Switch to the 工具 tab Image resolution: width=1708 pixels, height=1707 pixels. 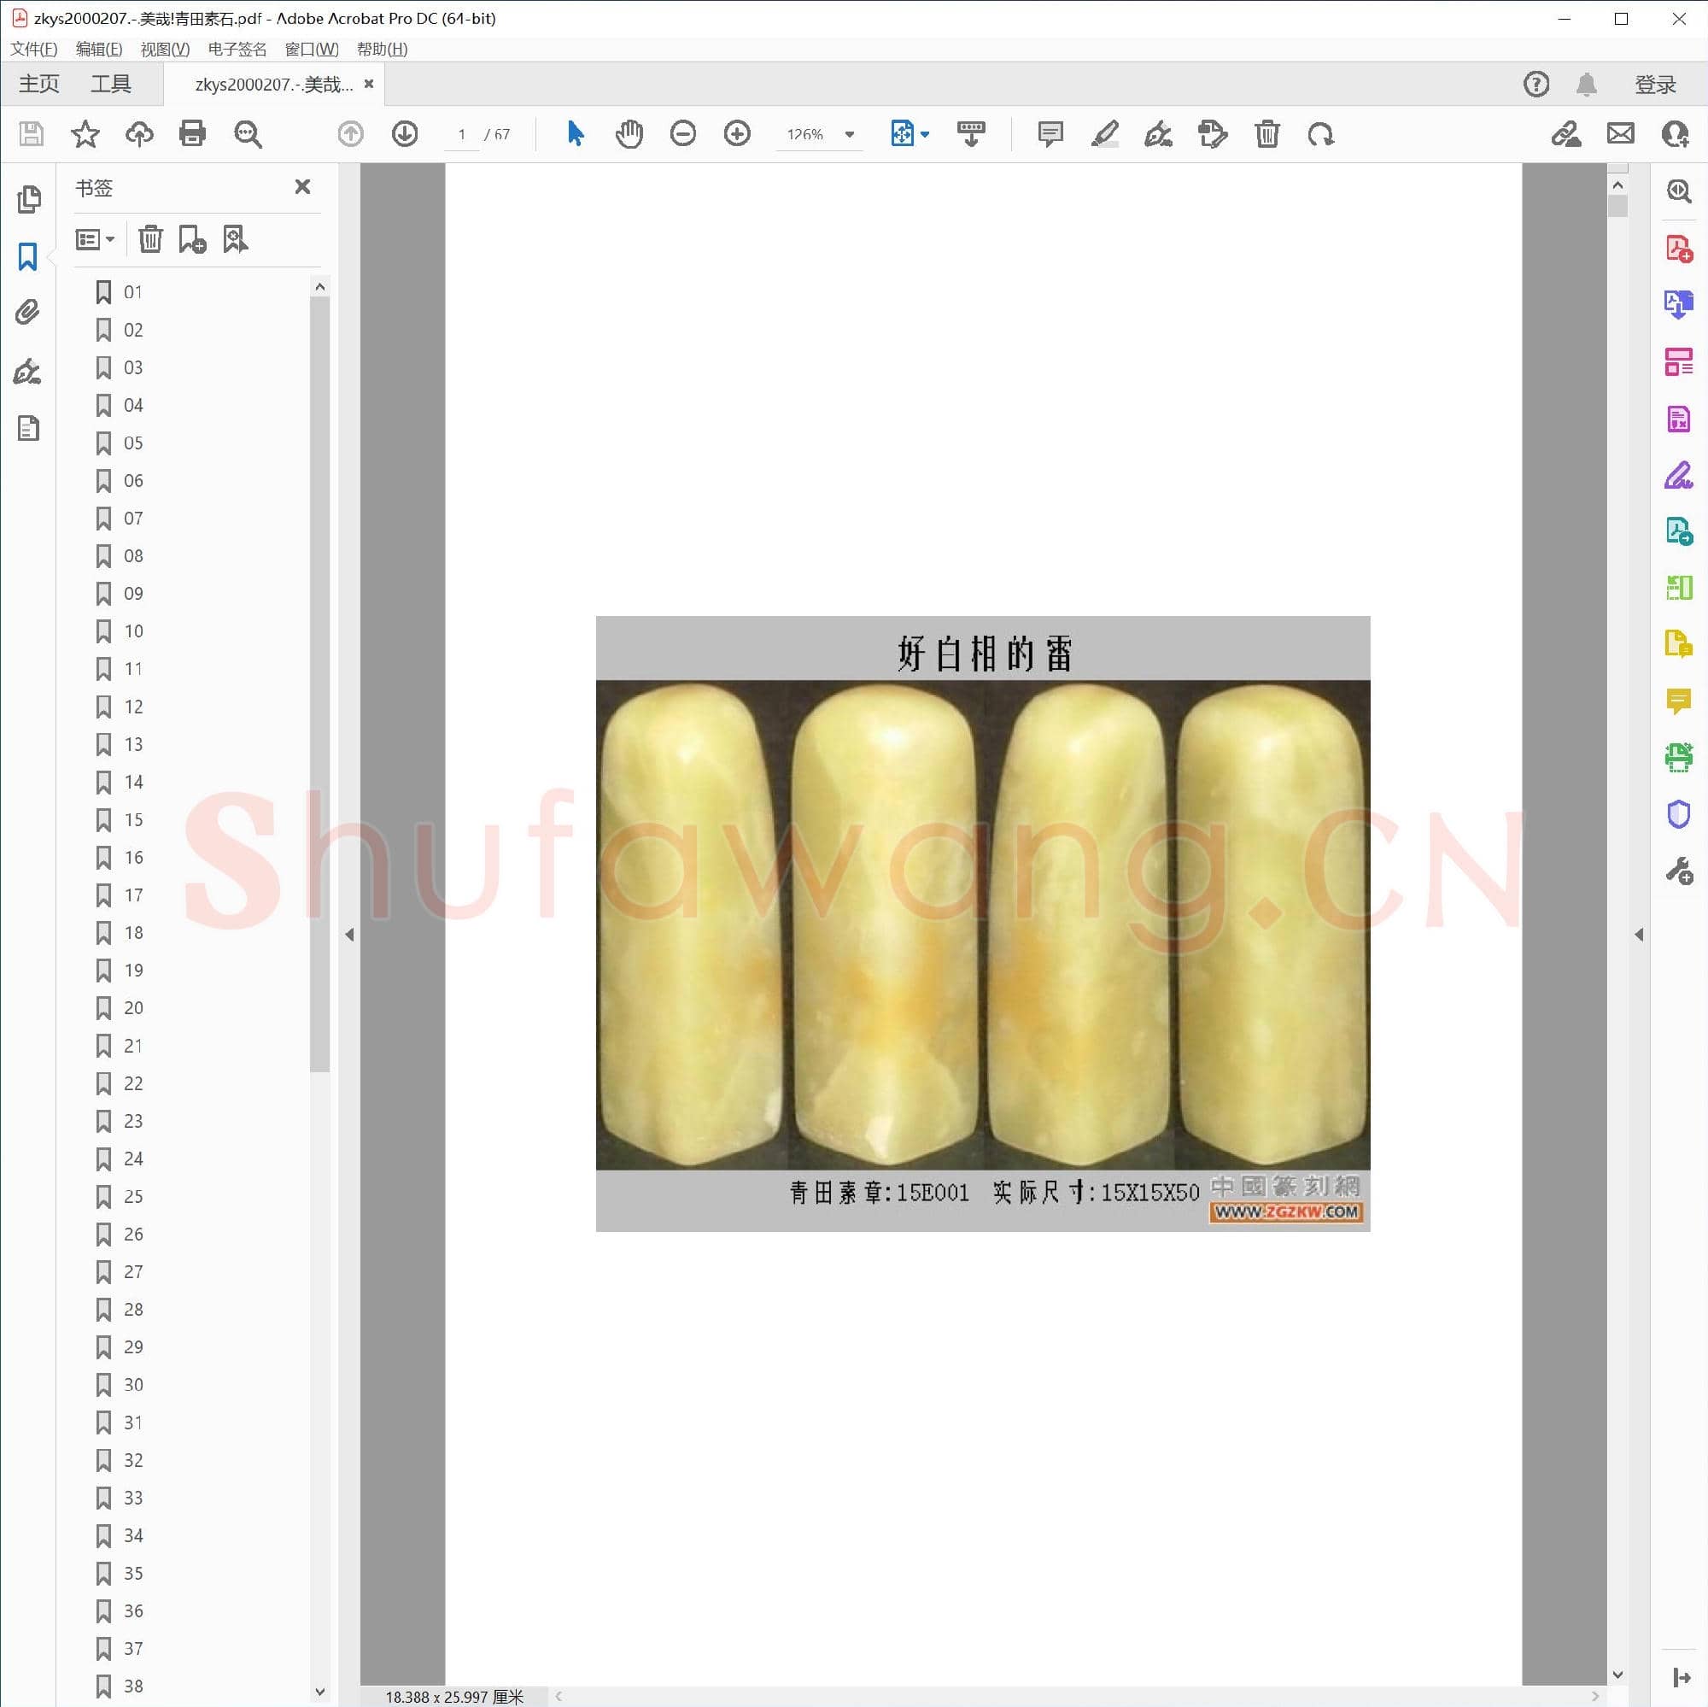(x=110, y=84)
